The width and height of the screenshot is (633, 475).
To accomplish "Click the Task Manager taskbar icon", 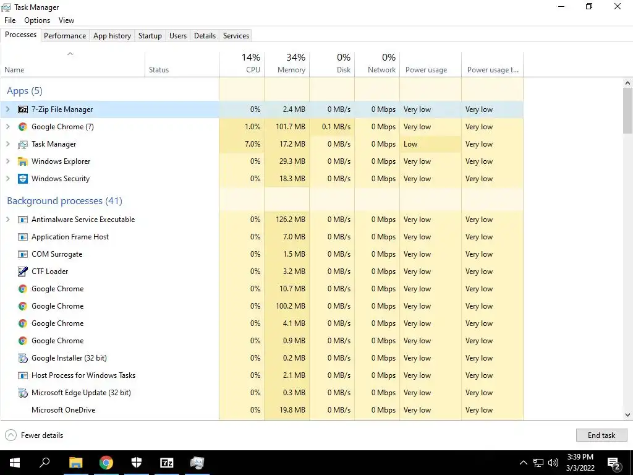I will tap(197, 463).
